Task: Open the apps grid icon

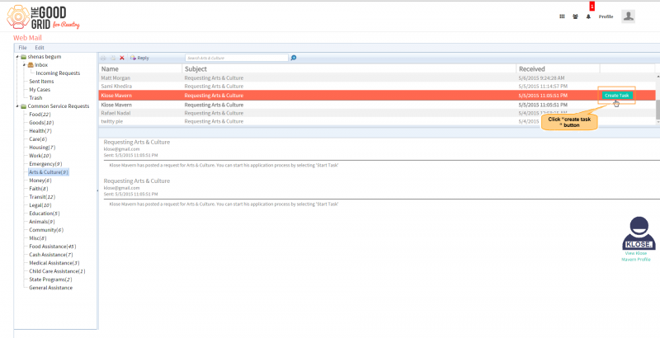Action: pos(562,16)
